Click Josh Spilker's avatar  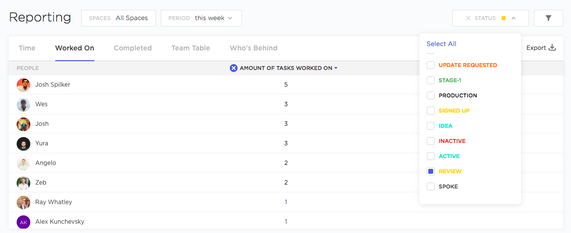pos(23,85)
